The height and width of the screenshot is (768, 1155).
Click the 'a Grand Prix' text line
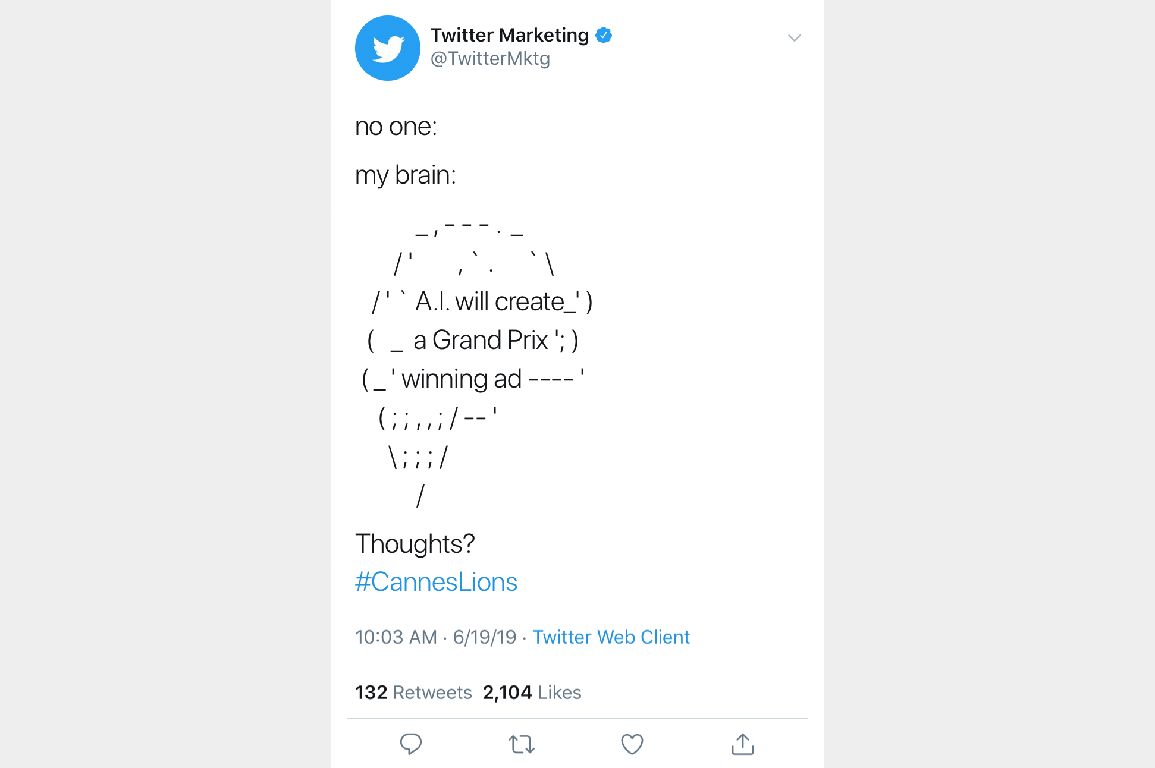click(481, 341)
